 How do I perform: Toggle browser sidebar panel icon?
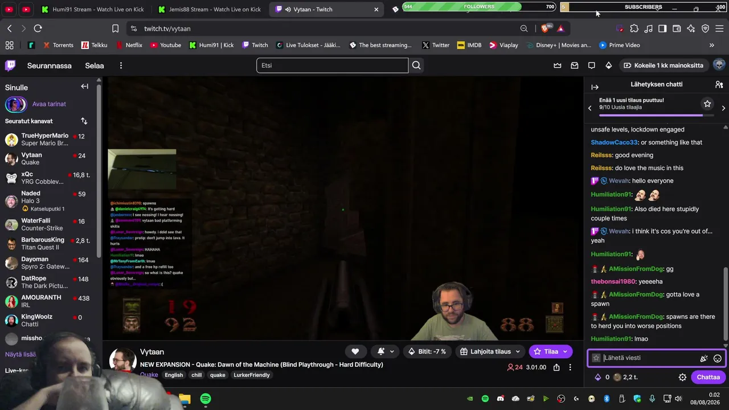(662, 28)
